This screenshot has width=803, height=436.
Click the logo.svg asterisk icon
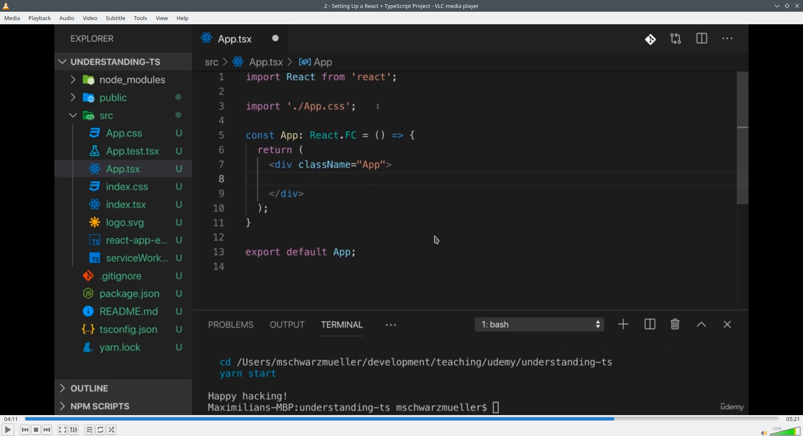pyautogui.click(x=95, y=222)
